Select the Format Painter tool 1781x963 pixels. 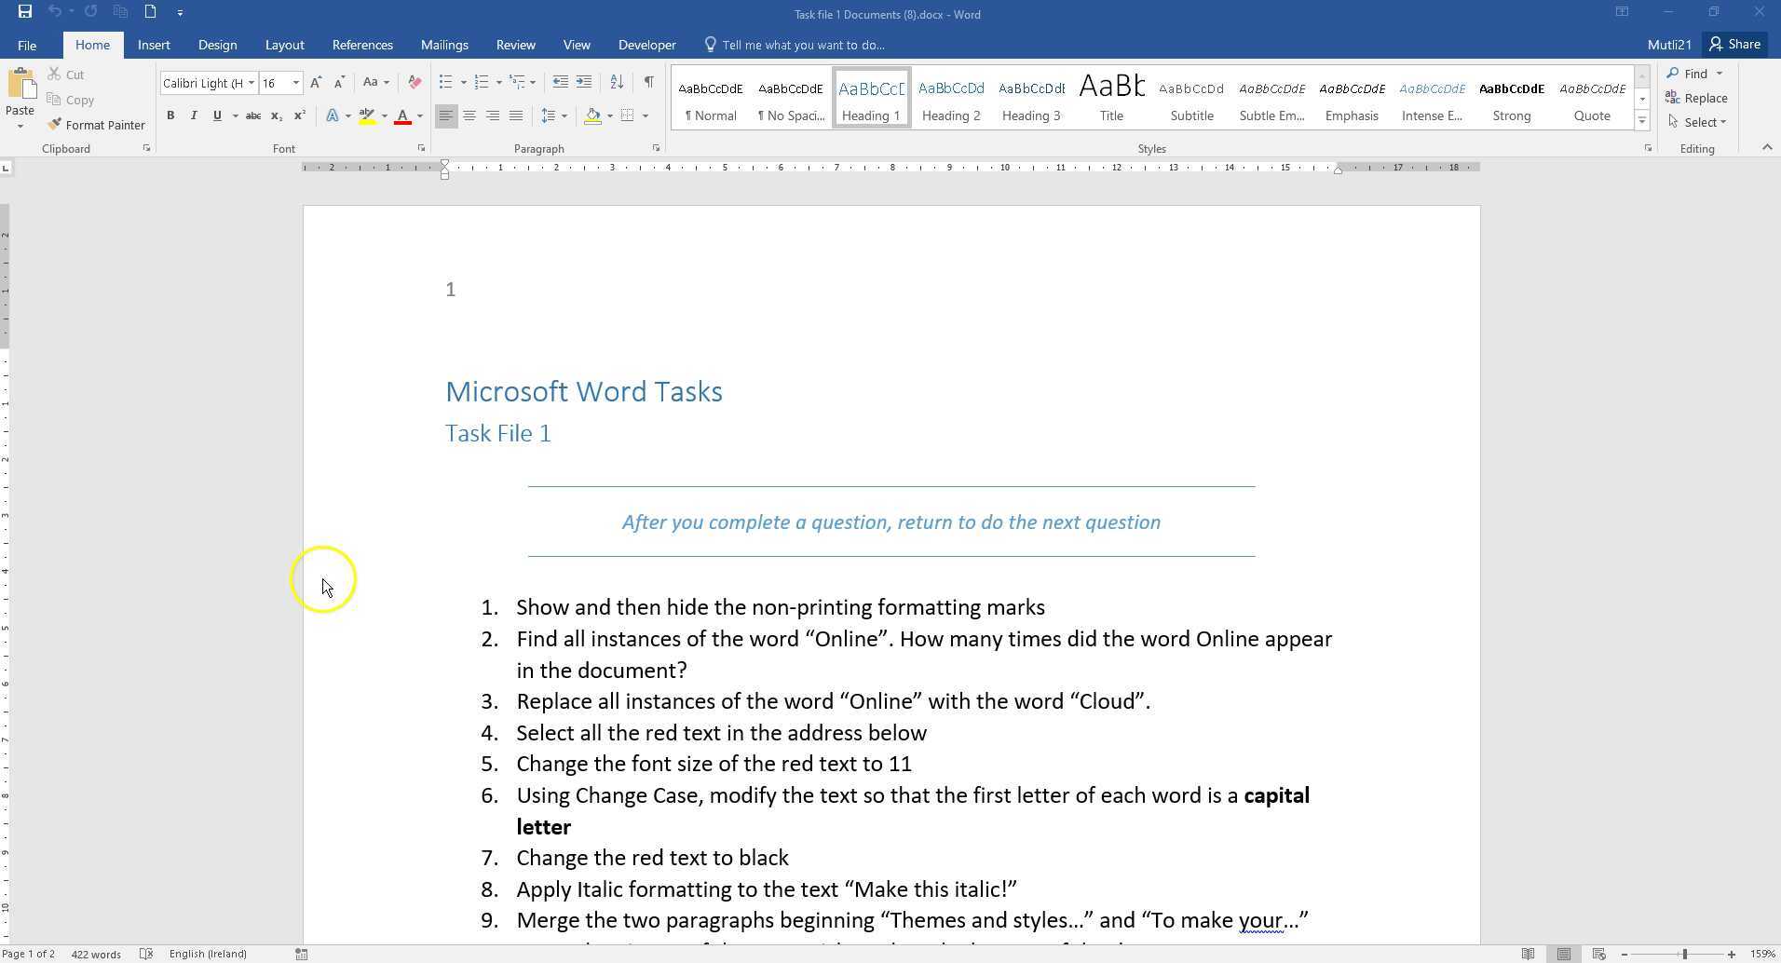[x=97, y=124]
